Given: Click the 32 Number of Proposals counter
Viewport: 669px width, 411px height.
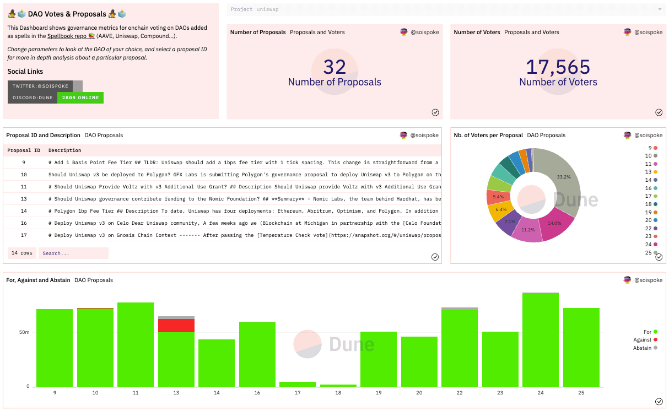Looking at the screenshot, I should (x=334, y=67).
